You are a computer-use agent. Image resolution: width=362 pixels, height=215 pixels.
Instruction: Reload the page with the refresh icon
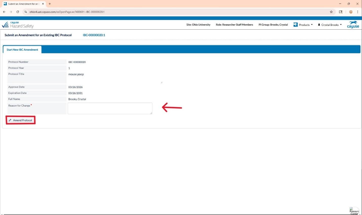tap(18, 12)
